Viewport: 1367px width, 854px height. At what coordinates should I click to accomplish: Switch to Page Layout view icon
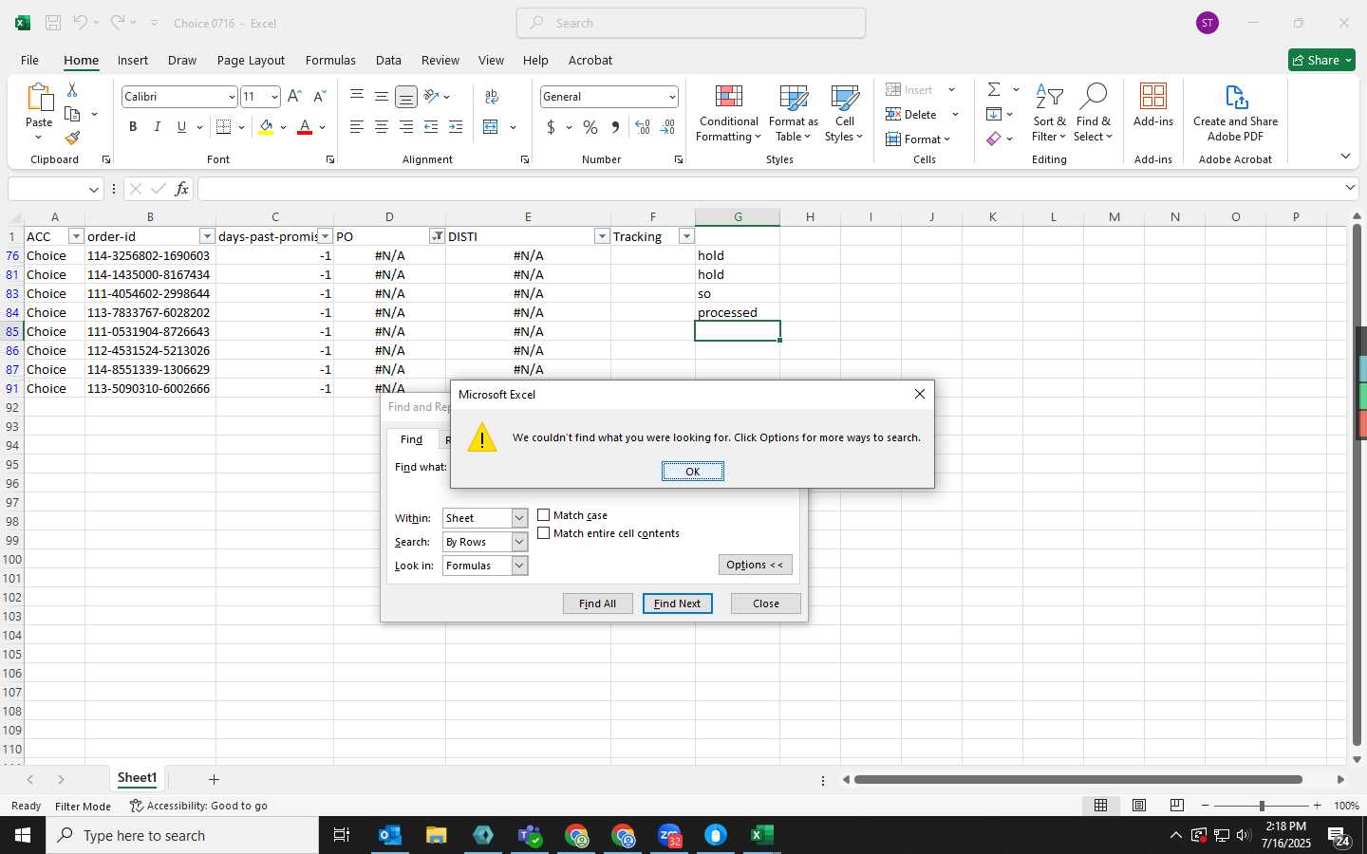[1139, 806]
